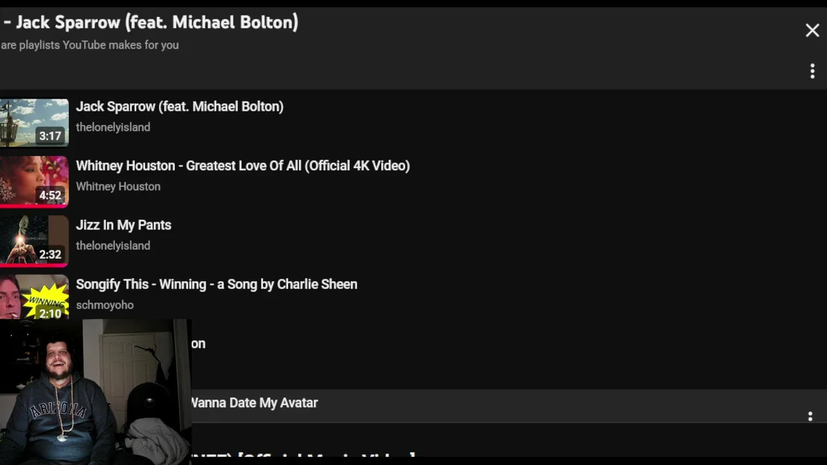
Task: Click the 3:17 duration badge
Action: 50,136
